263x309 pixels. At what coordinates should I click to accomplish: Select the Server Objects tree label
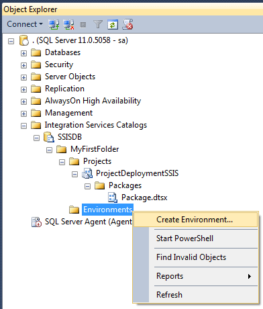[70, 77]
